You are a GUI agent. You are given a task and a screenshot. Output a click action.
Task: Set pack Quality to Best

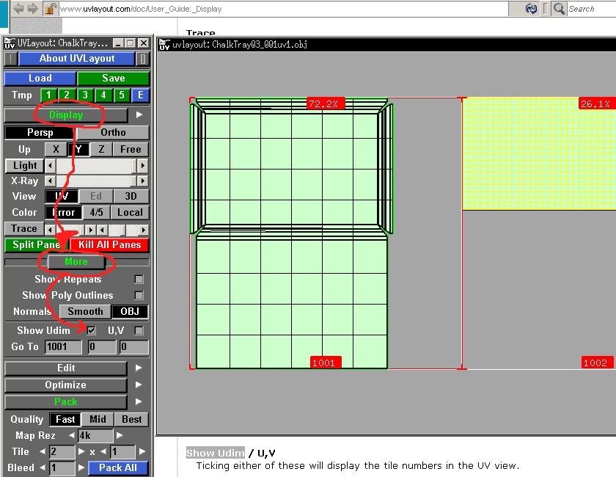pyautogui.click(x=131, y=420)
